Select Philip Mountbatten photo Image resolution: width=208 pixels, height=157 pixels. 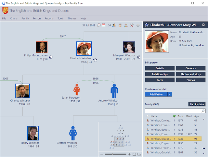point(42,47)
